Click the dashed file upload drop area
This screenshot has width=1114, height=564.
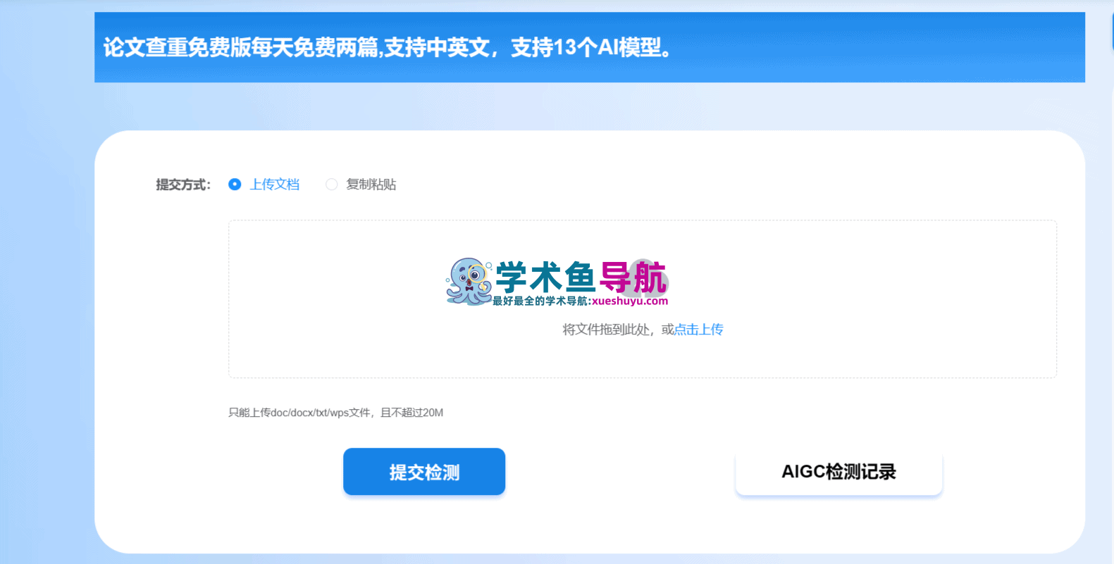click(643, 299)
